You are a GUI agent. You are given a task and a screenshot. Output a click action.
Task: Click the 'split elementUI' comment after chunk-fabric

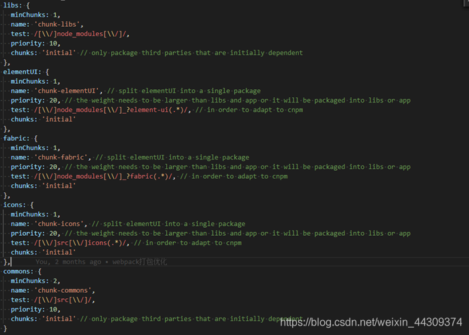pos(172,157)
